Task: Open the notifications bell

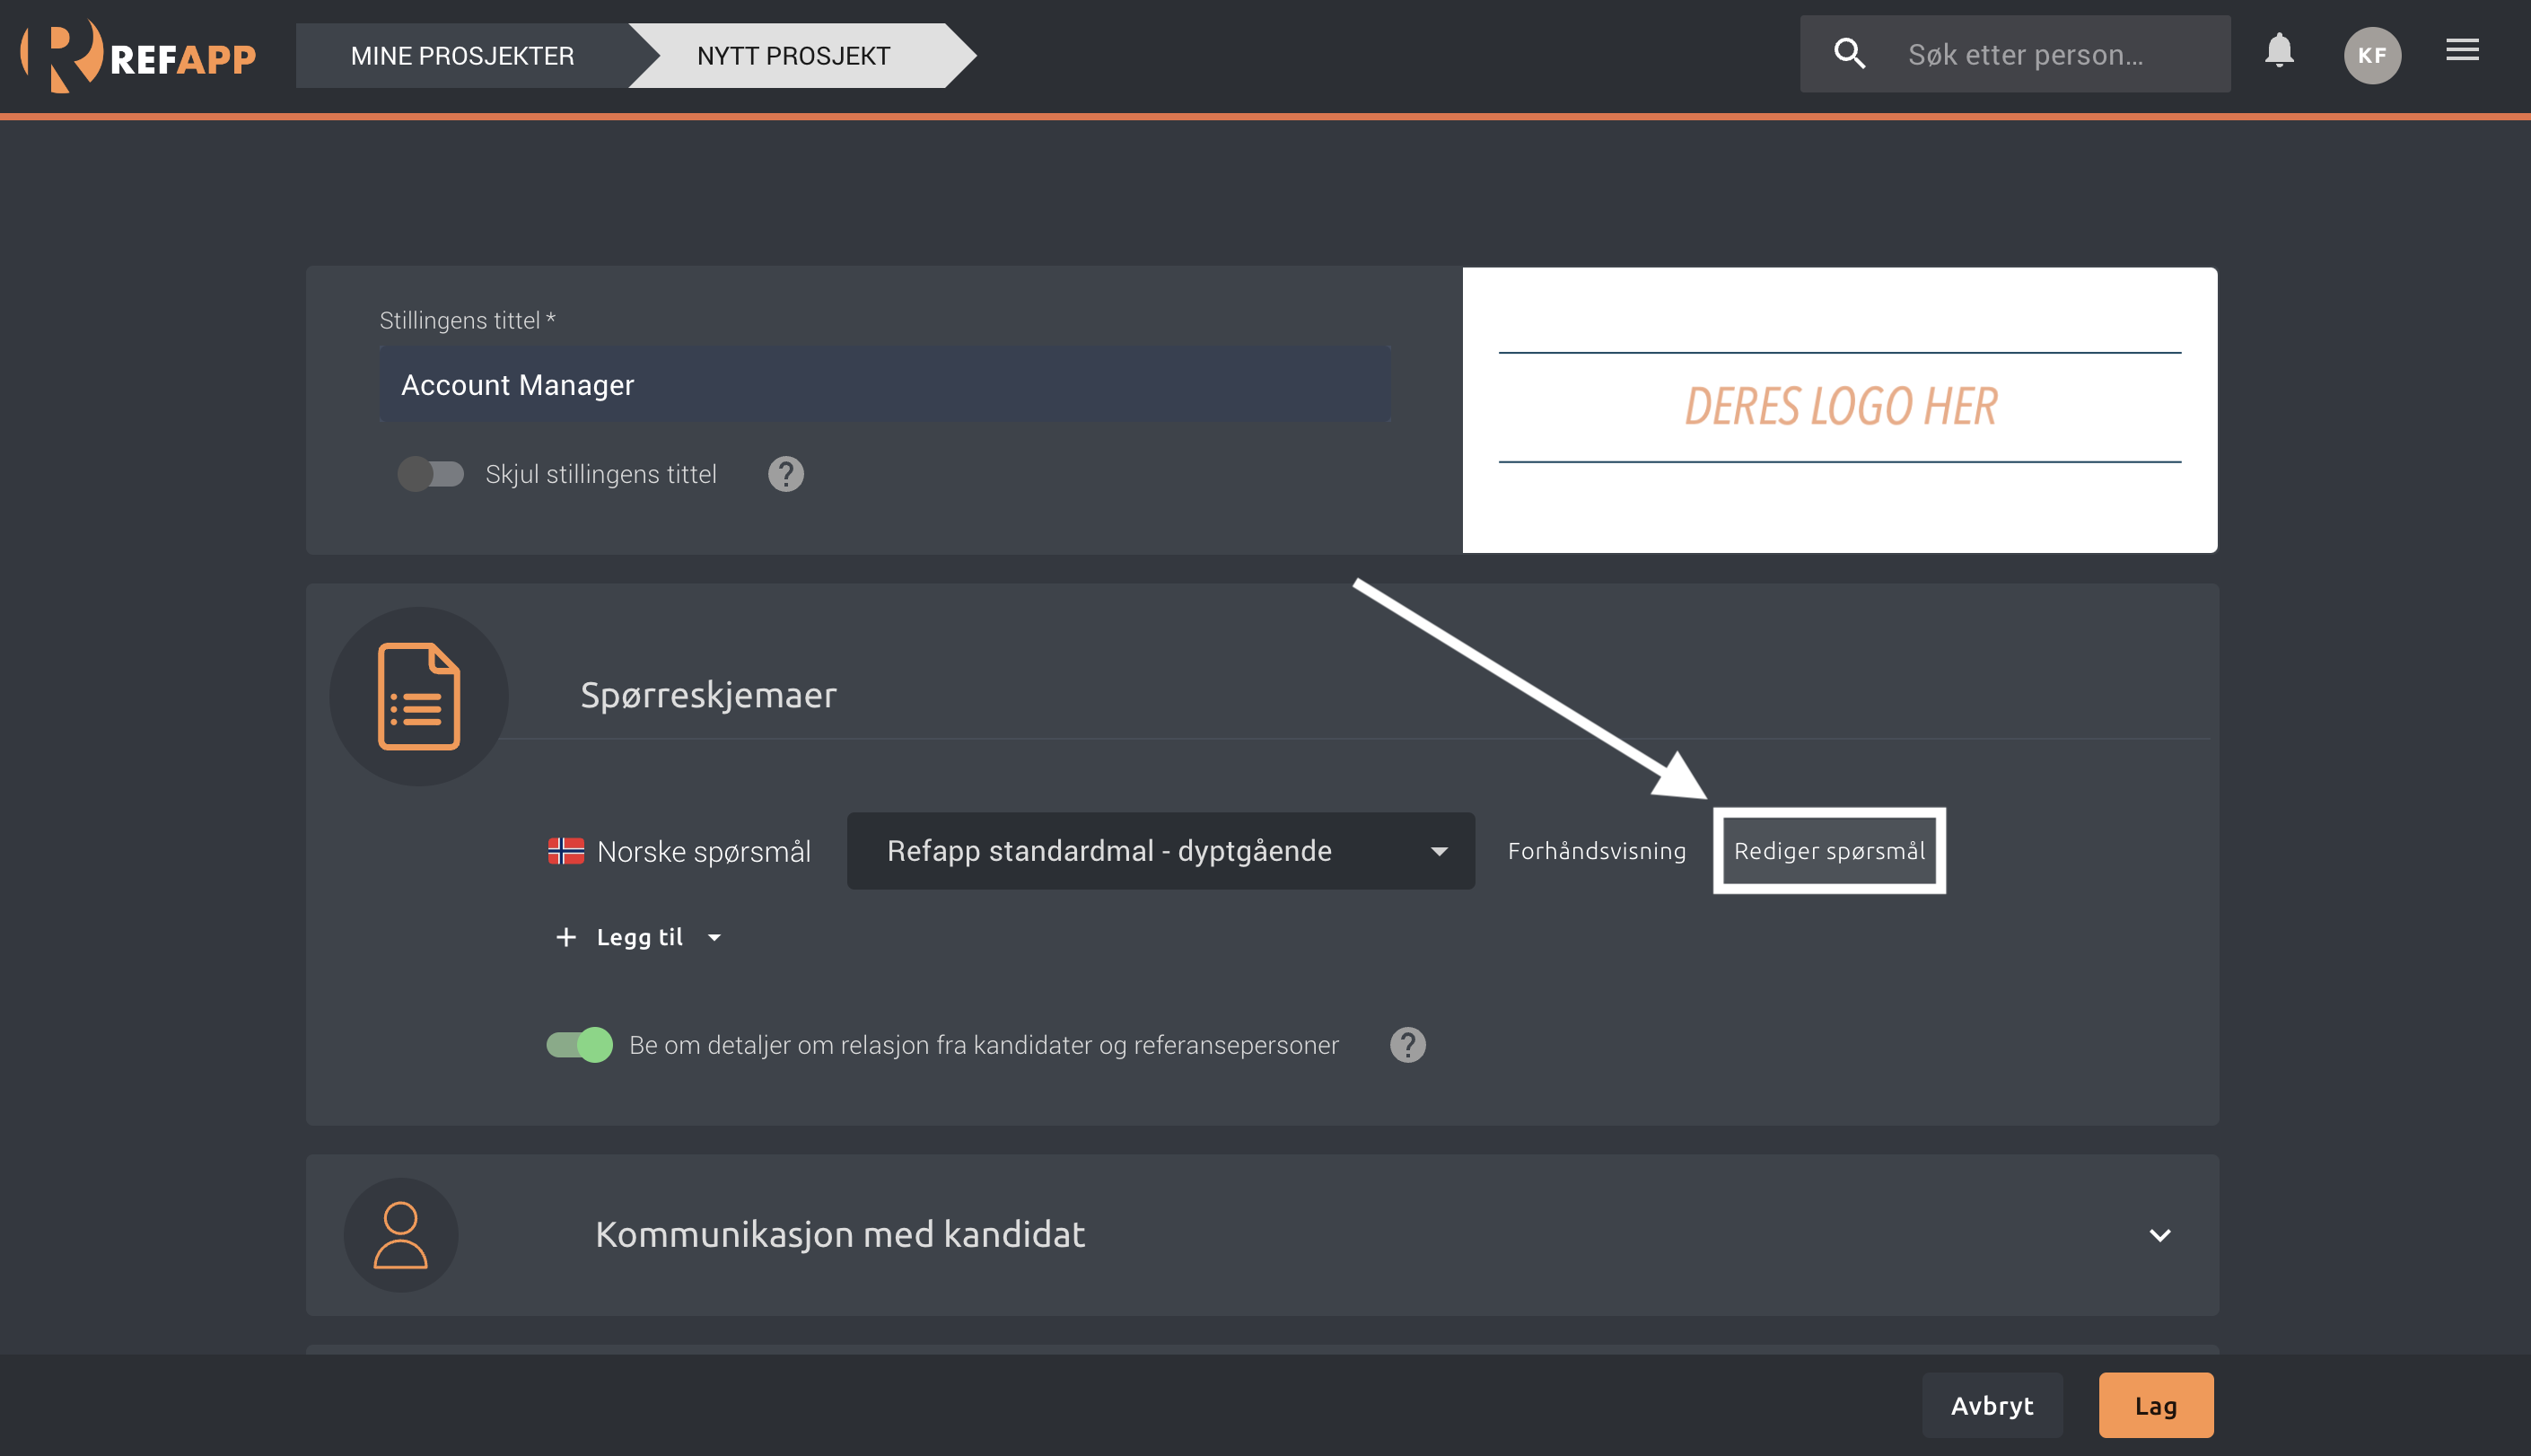Action: (2278, 51)
